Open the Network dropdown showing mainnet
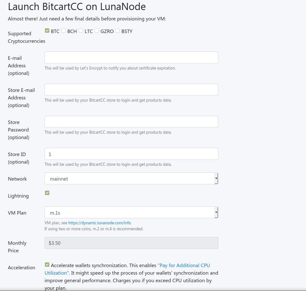 131,178
